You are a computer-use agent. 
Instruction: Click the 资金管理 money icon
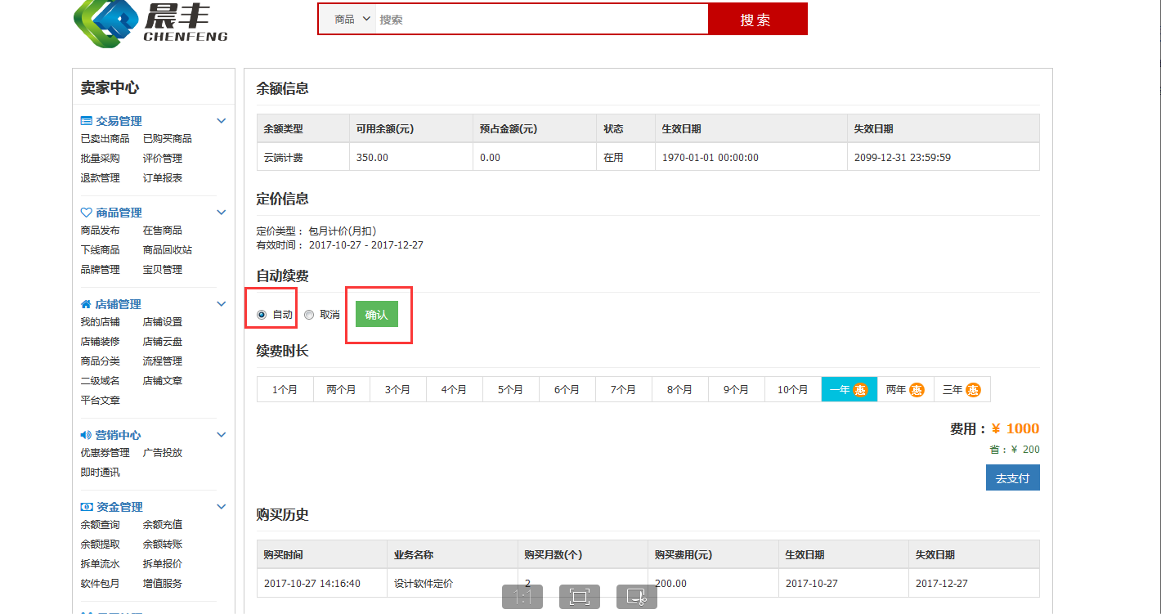[86, 507]
